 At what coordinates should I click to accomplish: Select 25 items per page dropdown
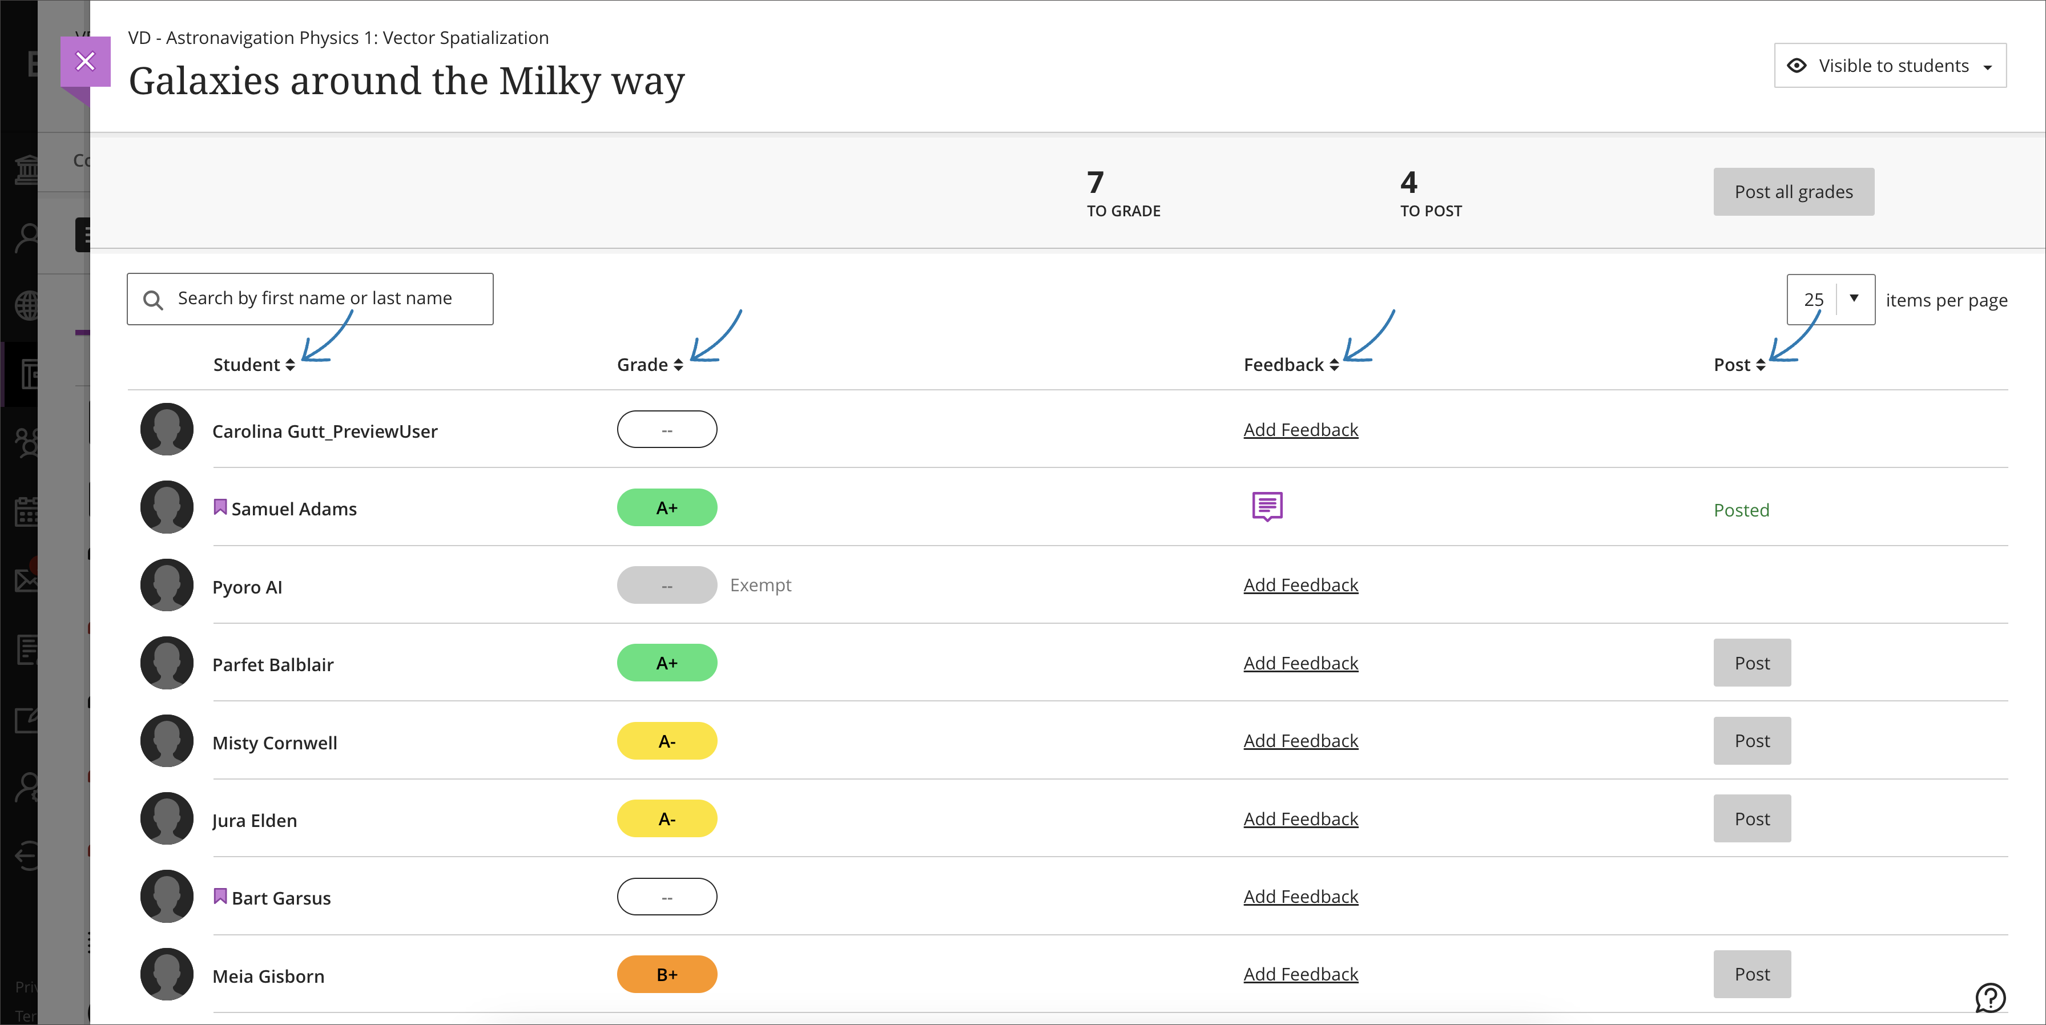coord(1831,298)
